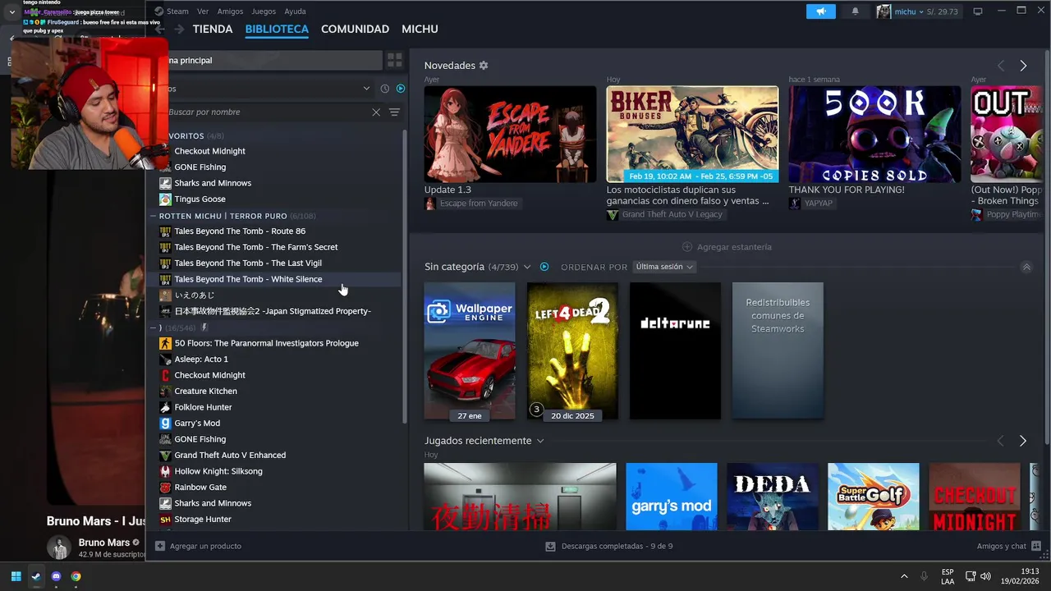Select Hollow Knight: Silksong in the game list
This screenshot has height=591, width=1051.
[218, 471]
